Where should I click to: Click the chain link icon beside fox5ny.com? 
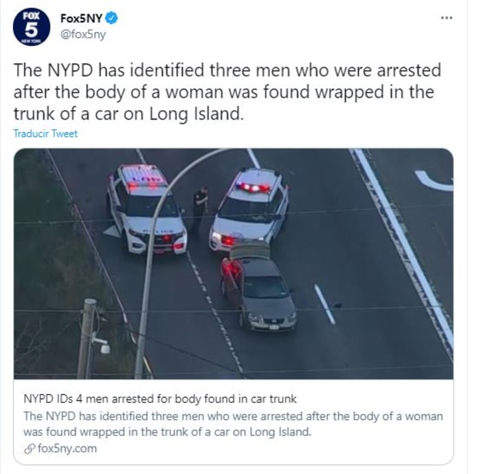click(x=30, y=449)
